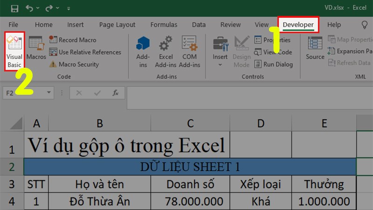Image resolution: width=373 pixels, height=210 pixels.
Task: Select column D header
Action: click(261, 123)
